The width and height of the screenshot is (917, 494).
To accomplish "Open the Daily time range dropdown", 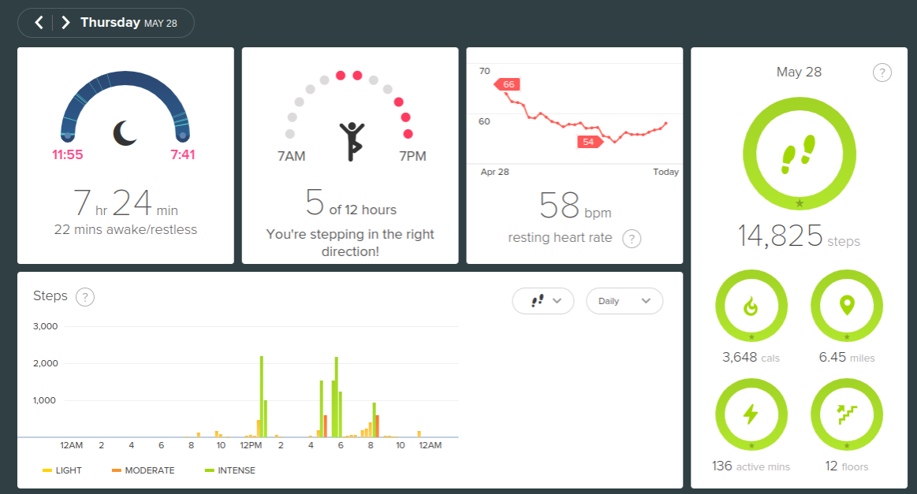I will (624, 301).
